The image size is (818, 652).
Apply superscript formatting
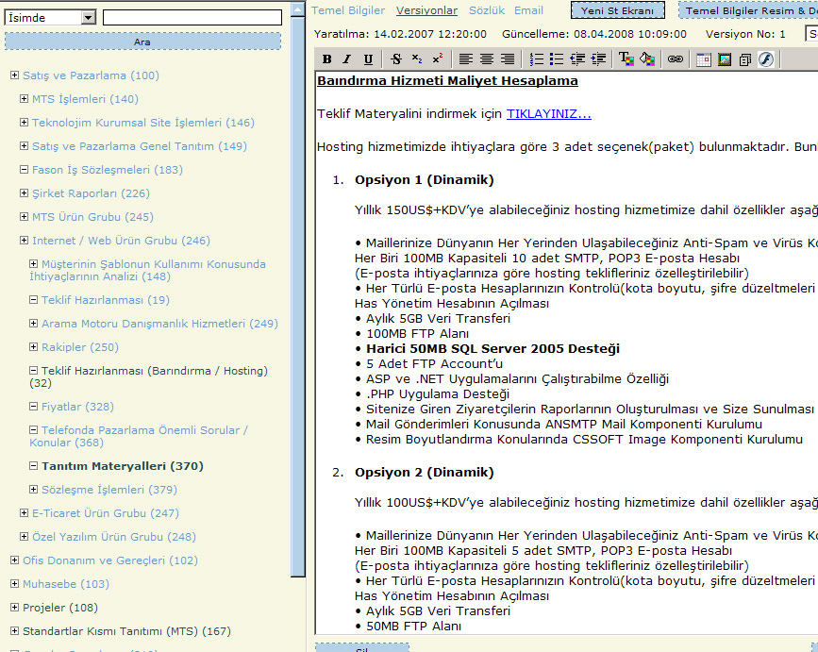point(438,59)
